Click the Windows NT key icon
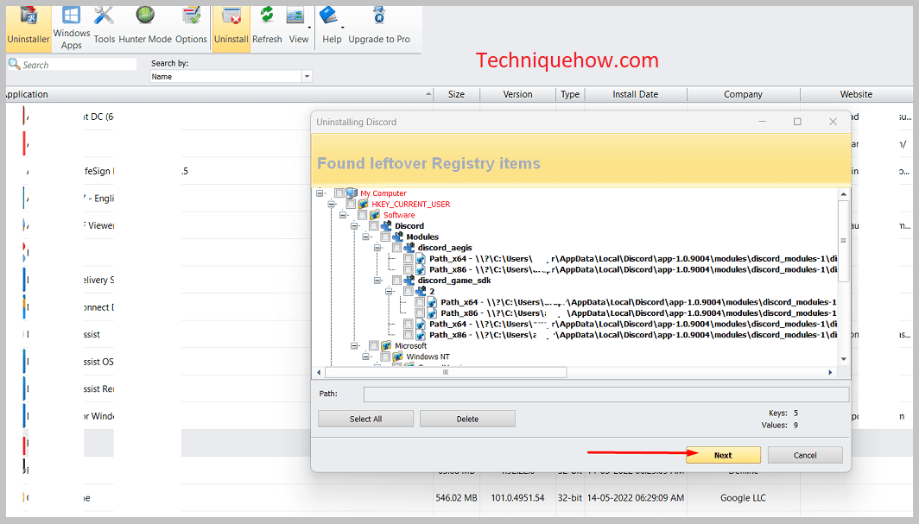Image resolution: width=919 pixels, height=524 pixels. click(x=398, y=357)
